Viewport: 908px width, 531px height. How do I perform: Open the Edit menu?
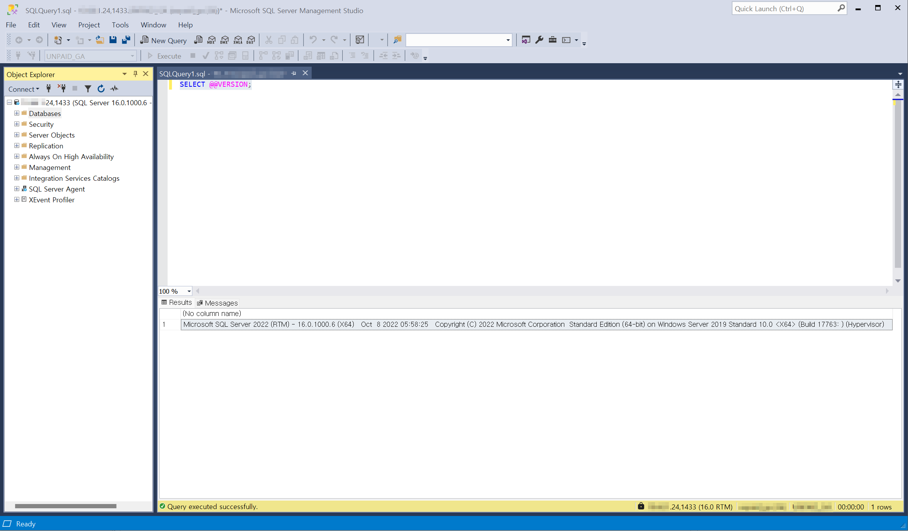click(x=34, y=25)
